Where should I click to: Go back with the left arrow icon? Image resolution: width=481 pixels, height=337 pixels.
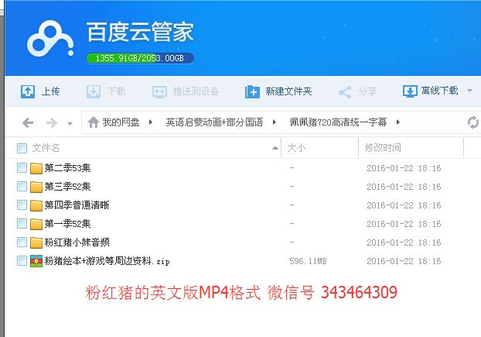pos(28,123)
